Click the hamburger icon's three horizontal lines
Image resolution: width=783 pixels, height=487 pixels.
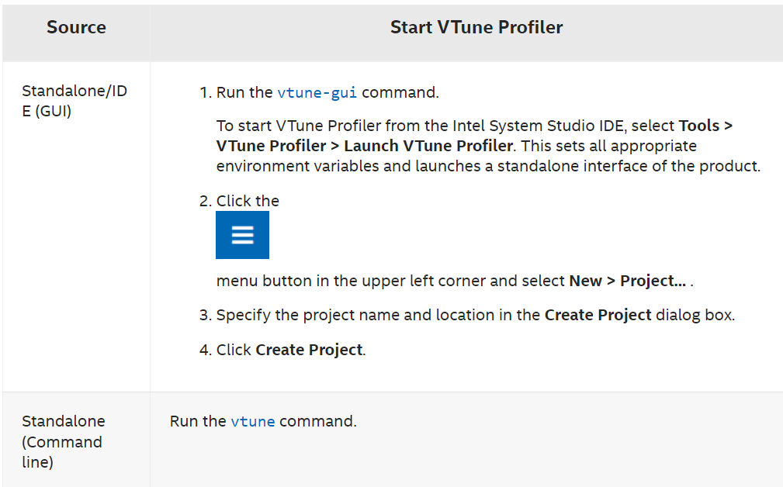pos(241,234)
